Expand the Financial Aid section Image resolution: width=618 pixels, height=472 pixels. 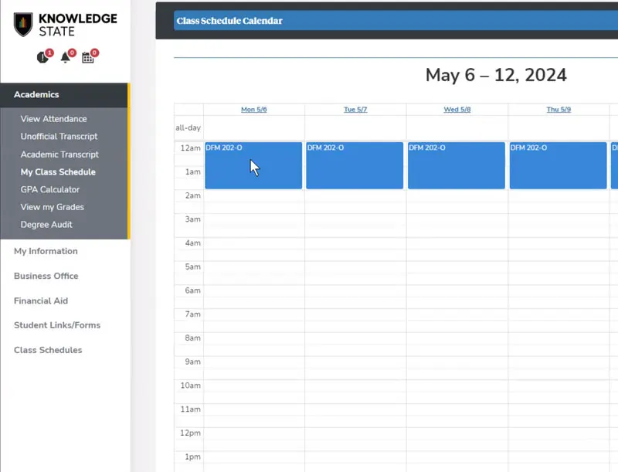point(41,301)
